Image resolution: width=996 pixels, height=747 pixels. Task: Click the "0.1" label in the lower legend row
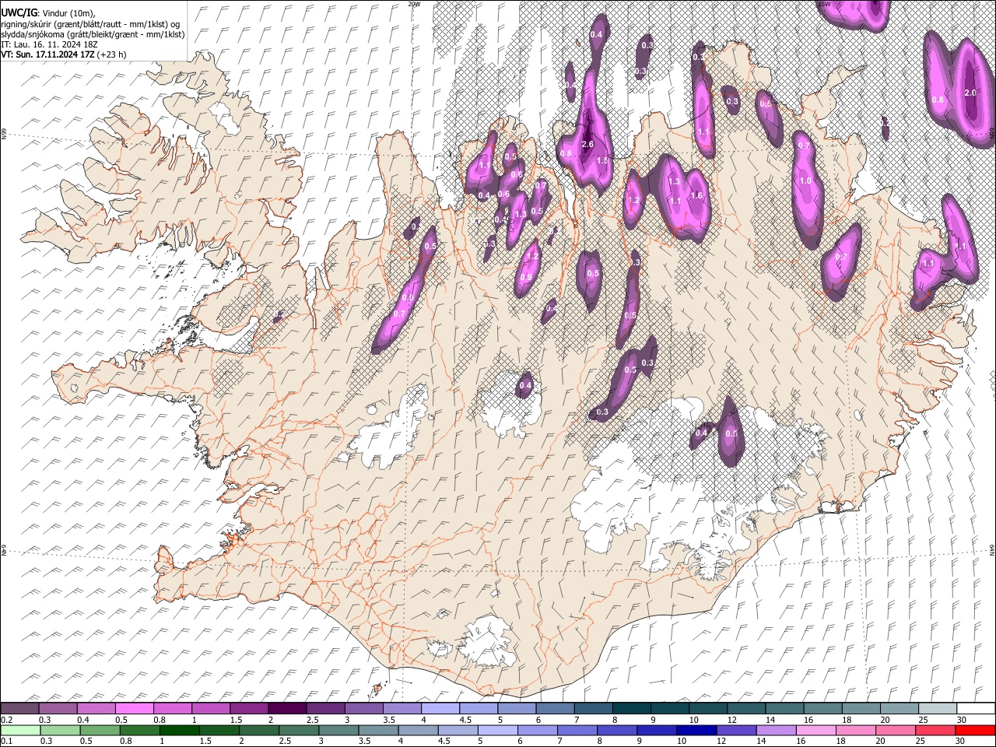(7, 741)
